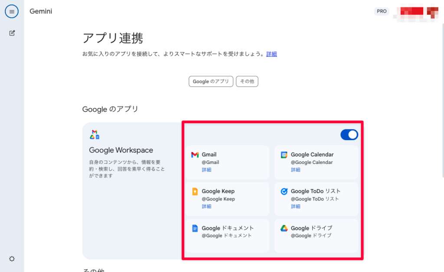Image resolution: width=444 pixels, height=272 pixels.
Task: Open 詳細 under Gmail
Action: pos(207,170)
